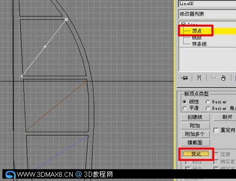
Task: Click the 附加 button
Action: [195, 126]
